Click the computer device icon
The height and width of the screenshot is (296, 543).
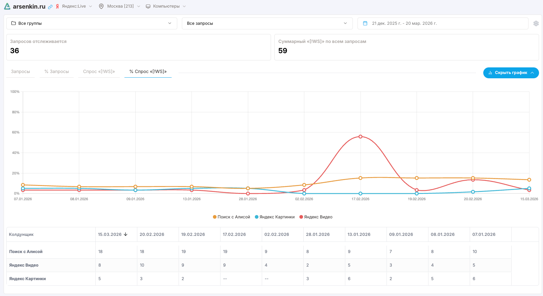(148, 6)
